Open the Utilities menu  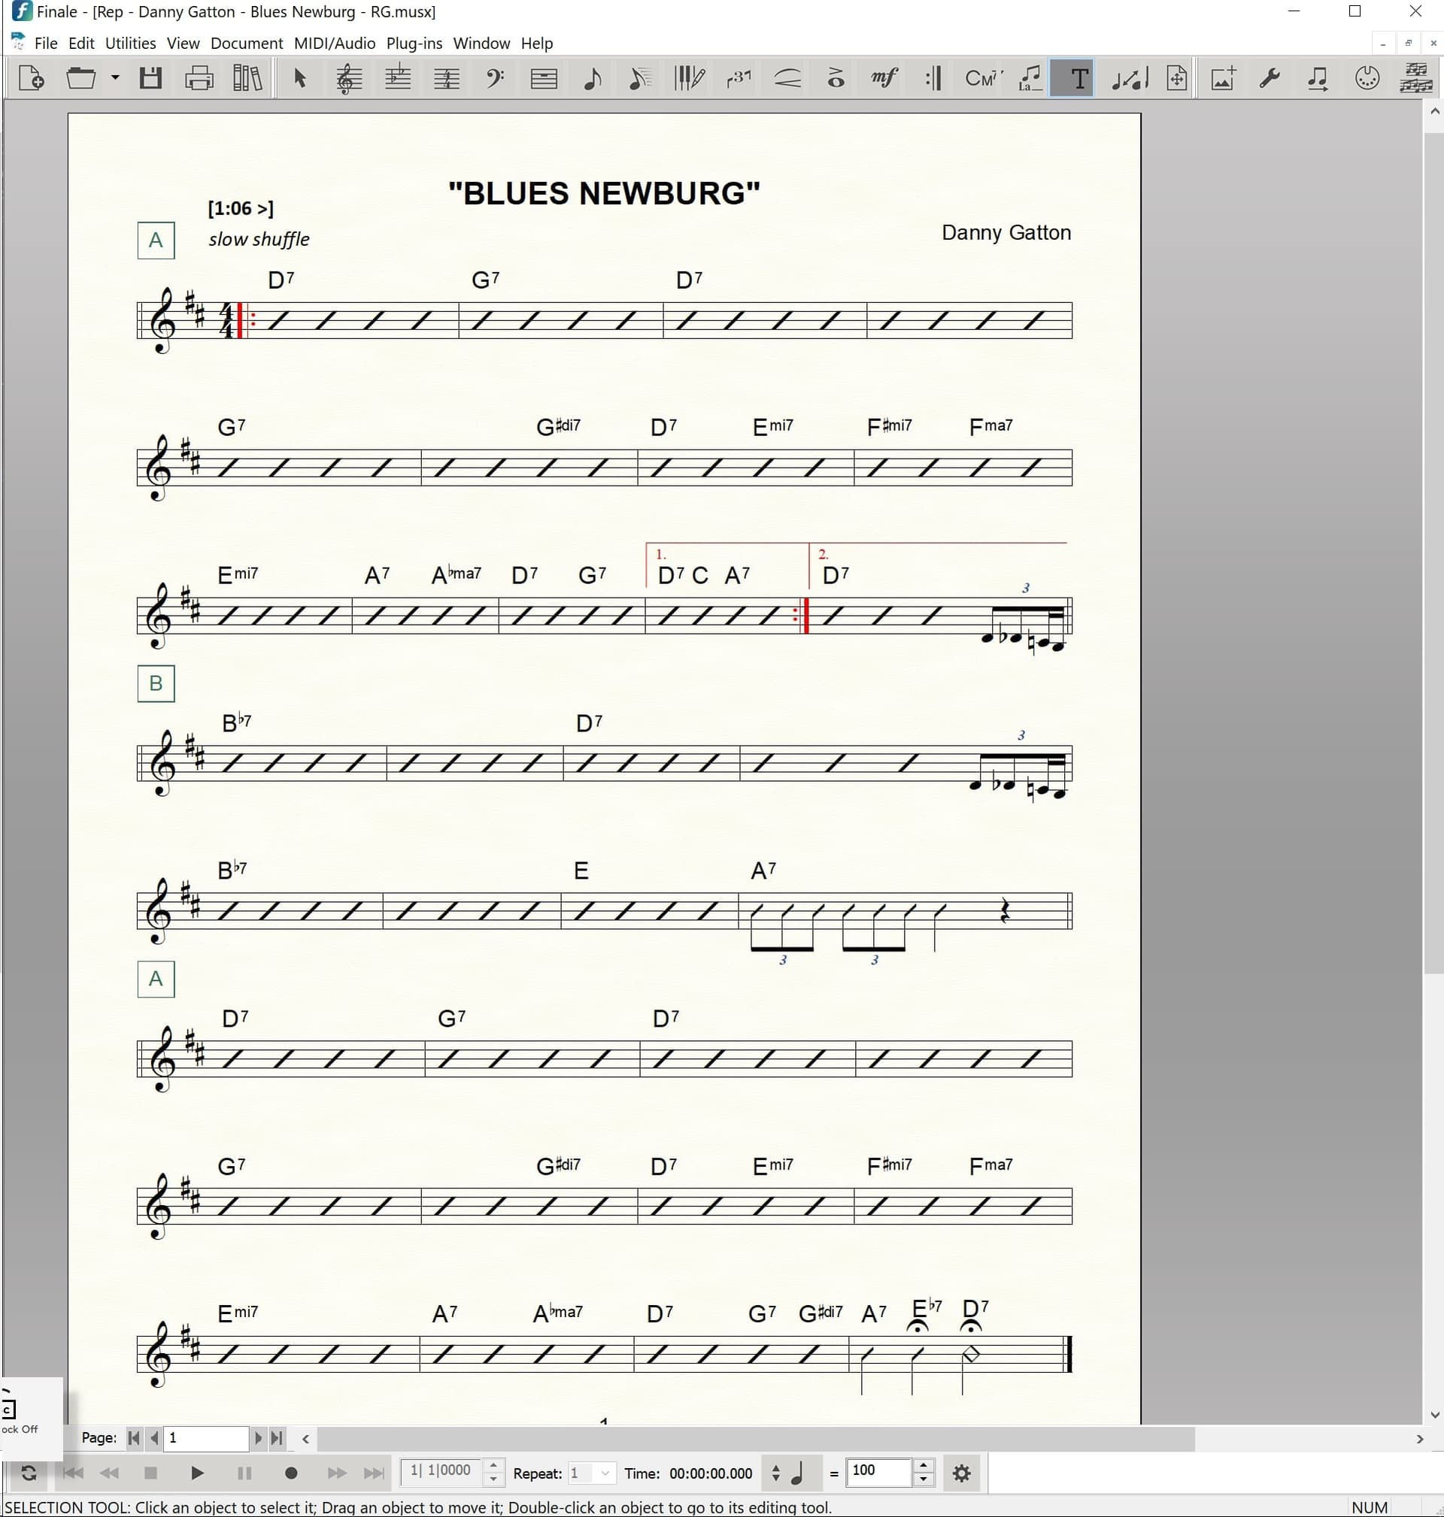pyautogui.click(x=130, y=44)
